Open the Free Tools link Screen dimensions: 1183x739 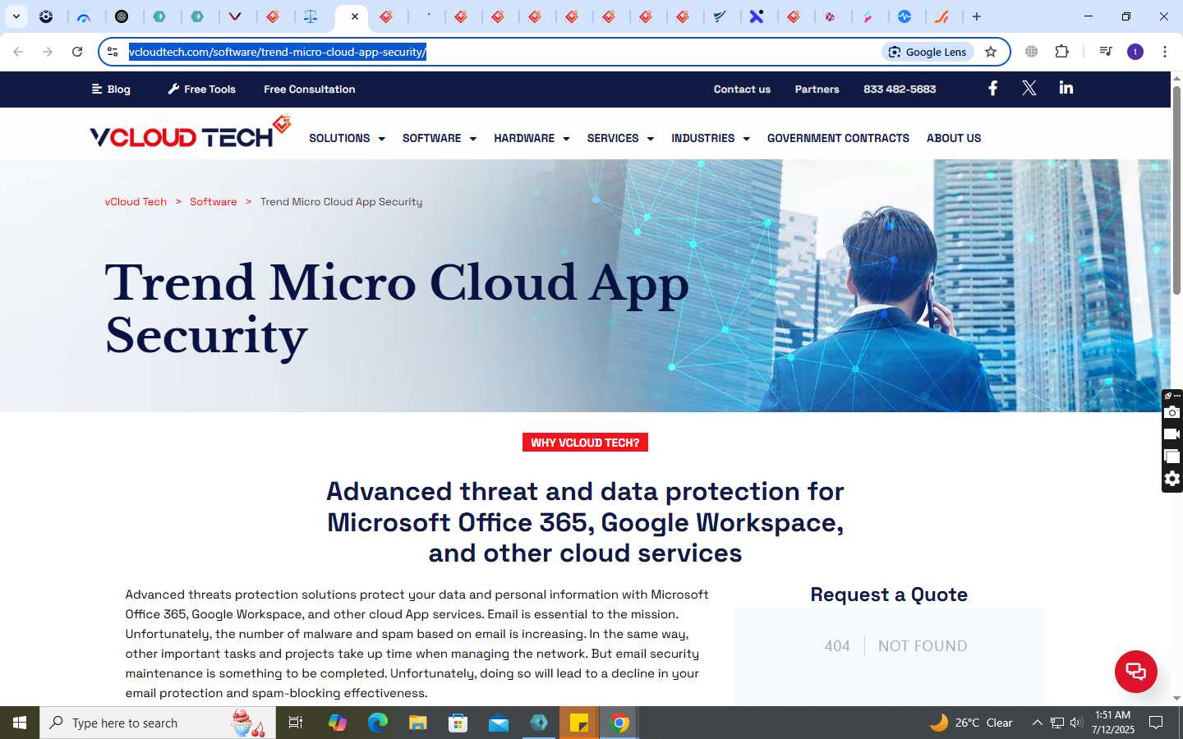[x=201, y=89]
